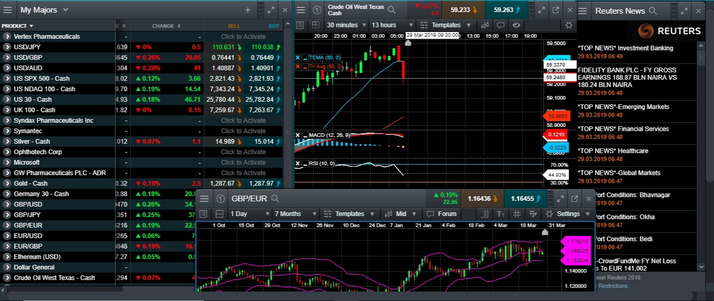
Task: Click the 29 Mar 2019 time marker
Action: pyautogui.click(x=432, y=35)
